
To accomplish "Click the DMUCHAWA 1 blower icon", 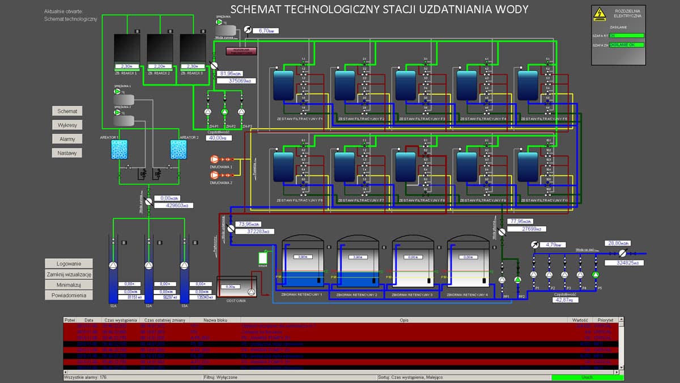I will tap(215, 159).
